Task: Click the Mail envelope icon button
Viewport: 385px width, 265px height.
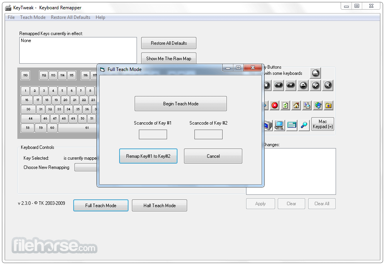Action: point(307,106)
